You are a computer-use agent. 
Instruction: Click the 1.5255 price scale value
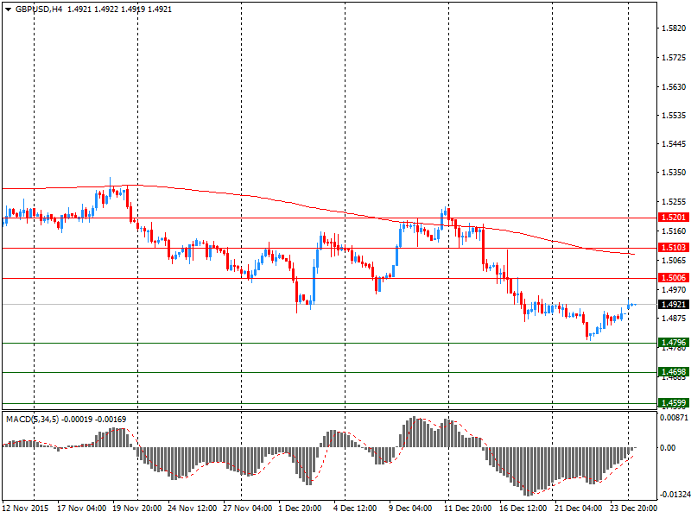point(675,202)
